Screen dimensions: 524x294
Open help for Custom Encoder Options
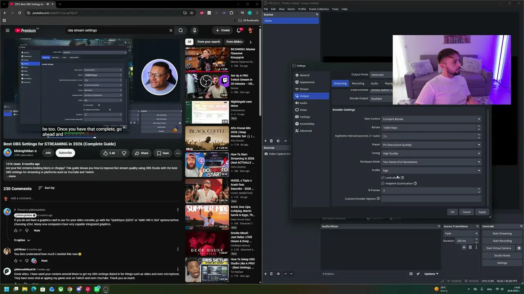(378, 199)
